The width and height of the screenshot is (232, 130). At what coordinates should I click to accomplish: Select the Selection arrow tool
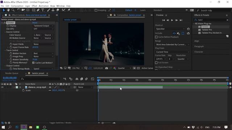point(4,10)
